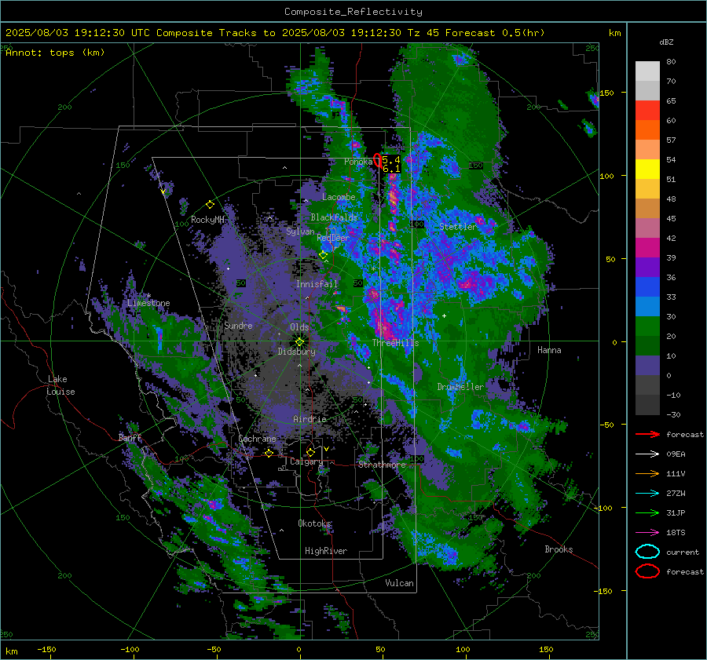Click the storm top value 5.4

click(391, 160)
